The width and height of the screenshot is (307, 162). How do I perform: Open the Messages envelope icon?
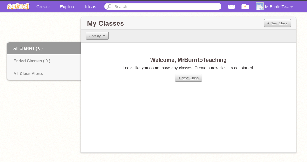[232, 7]
